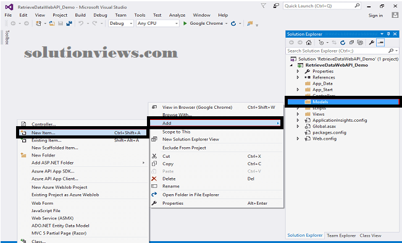Open the New Project icon dropdown arrow
Screen dimensions: 402x243
(45, 23)
